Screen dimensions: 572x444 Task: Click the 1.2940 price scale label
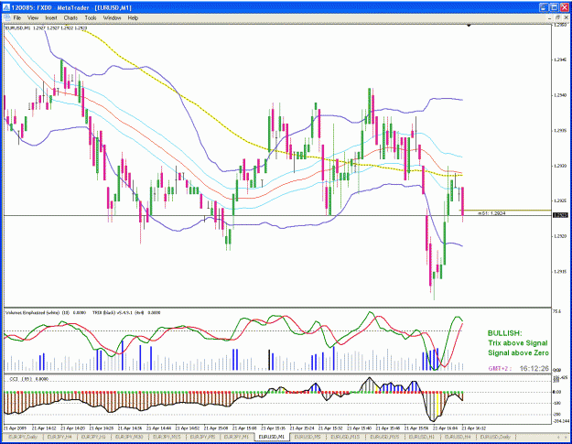click(x=559, y=95)
